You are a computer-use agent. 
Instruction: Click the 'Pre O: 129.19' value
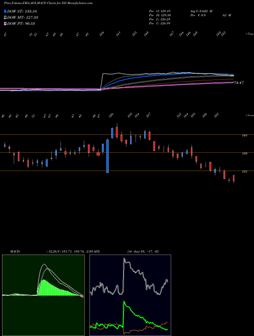160,11
